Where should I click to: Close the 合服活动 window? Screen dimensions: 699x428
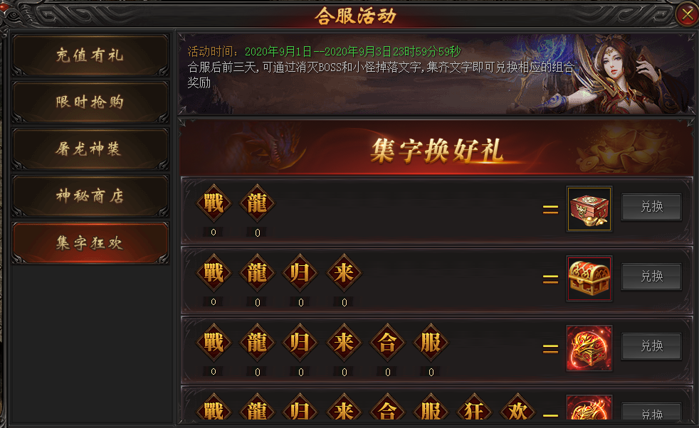click(x=687, y=15)
